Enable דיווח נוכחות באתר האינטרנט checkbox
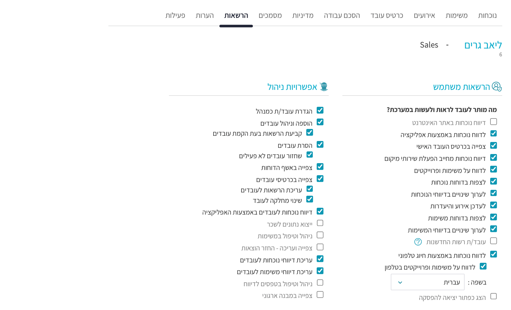Viewport: 511px width, 310px height. [493, 122]
